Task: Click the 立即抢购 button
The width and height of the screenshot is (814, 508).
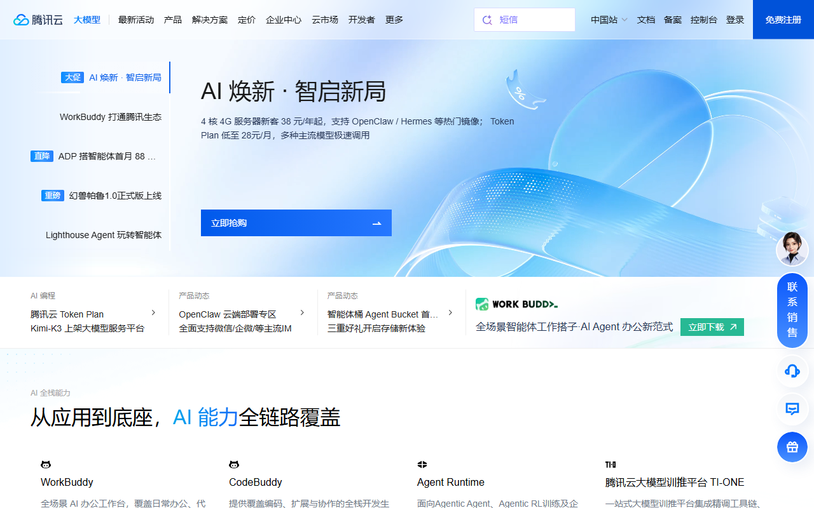Action: [296, 223]
